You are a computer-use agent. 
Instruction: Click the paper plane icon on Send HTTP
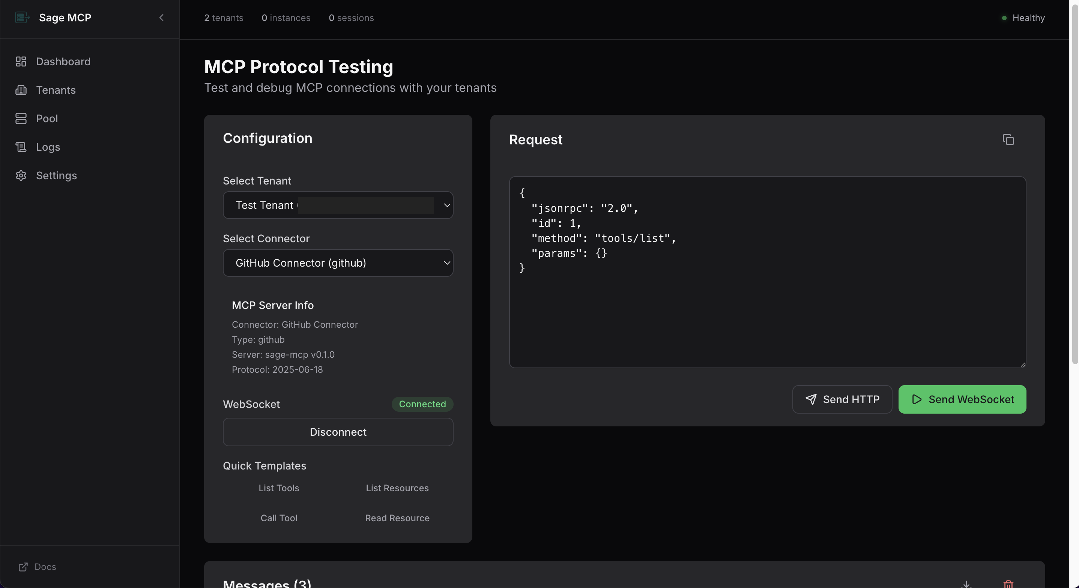tap(811, 399)
